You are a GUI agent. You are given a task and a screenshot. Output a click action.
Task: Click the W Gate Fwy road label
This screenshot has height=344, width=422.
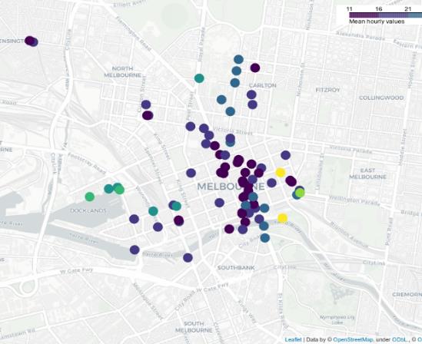click(76, 271)
